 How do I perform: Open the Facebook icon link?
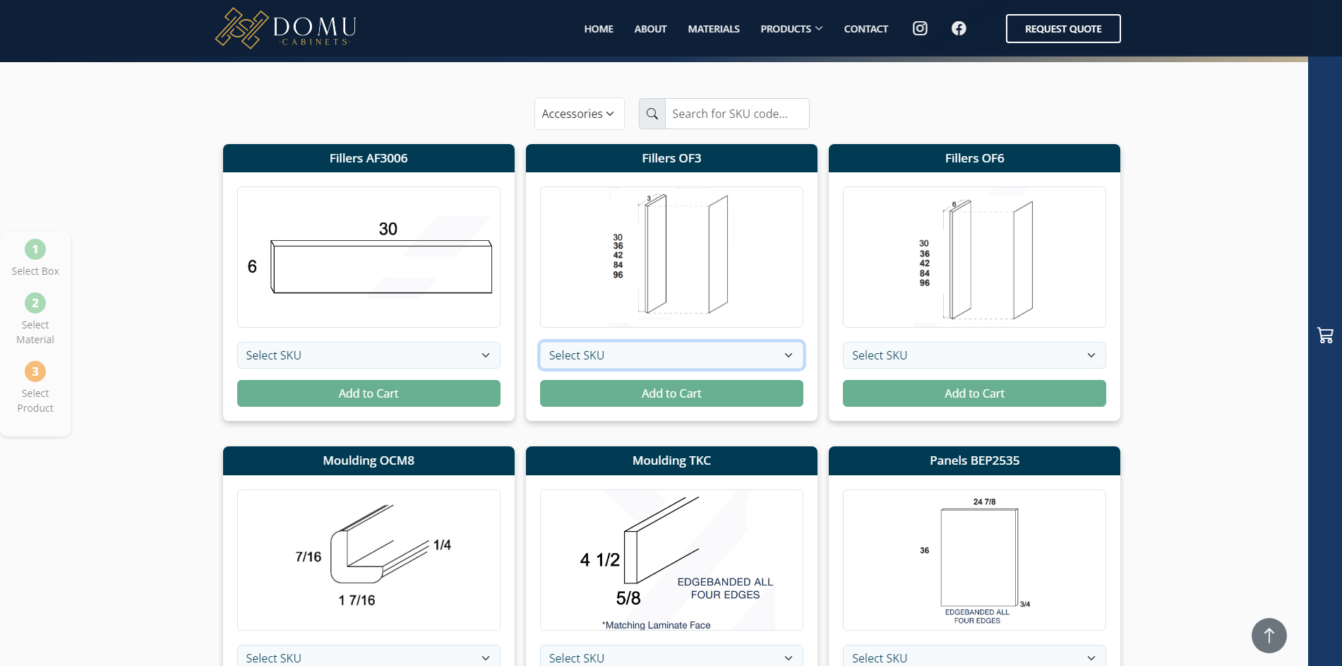point(959,28)
